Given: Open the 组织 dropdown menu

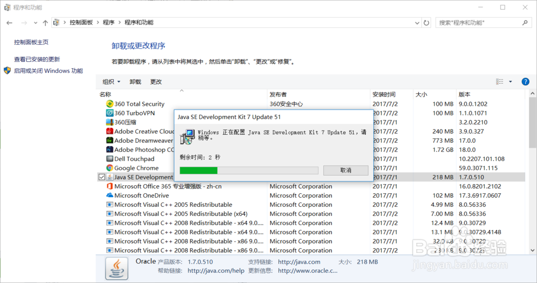Looking at the screenshot, I should coord(111,82).
